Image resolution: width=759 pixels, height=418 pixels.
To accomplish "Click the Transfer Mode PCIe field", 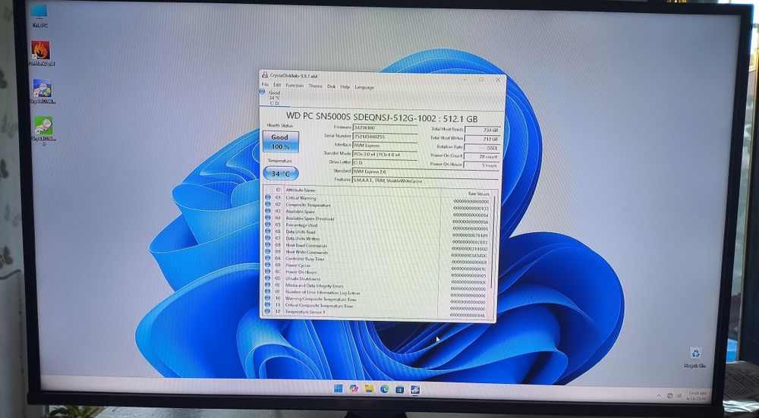I will (x=385, y=154).
